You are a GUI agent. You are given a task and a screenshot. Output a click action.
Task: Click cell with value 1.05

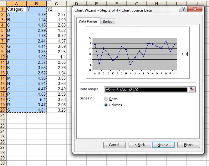click(x=36, y=57)
